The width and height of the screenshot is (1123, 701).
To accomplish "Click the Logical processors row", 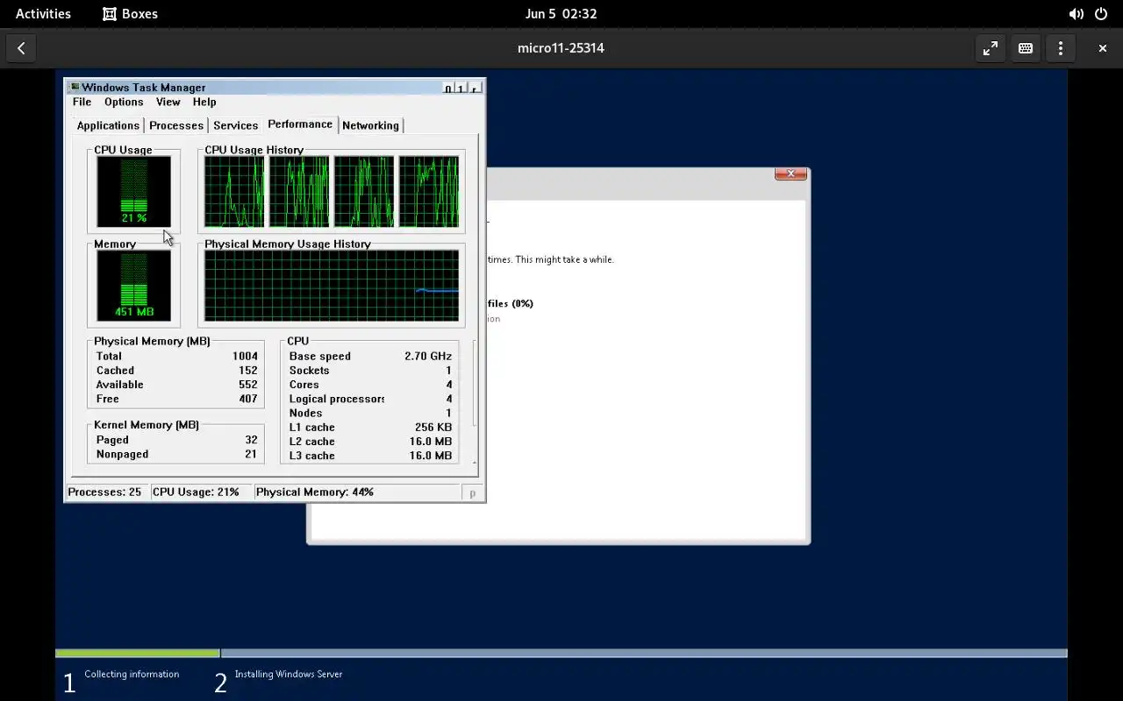I will (370, 399).
